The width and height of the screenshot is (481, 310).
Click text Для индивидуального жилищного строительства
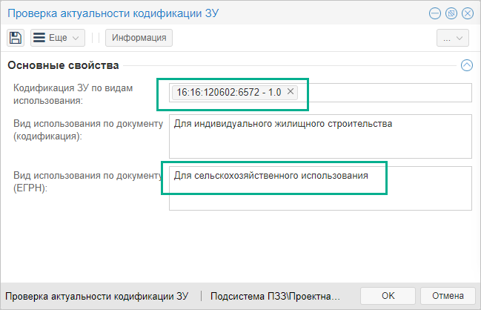coord(283,124)
